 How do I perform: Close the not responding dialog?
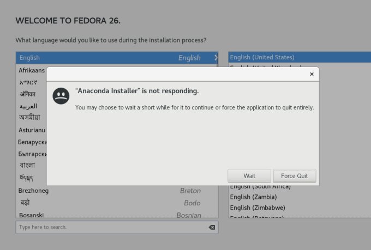(x=312, y=74)
